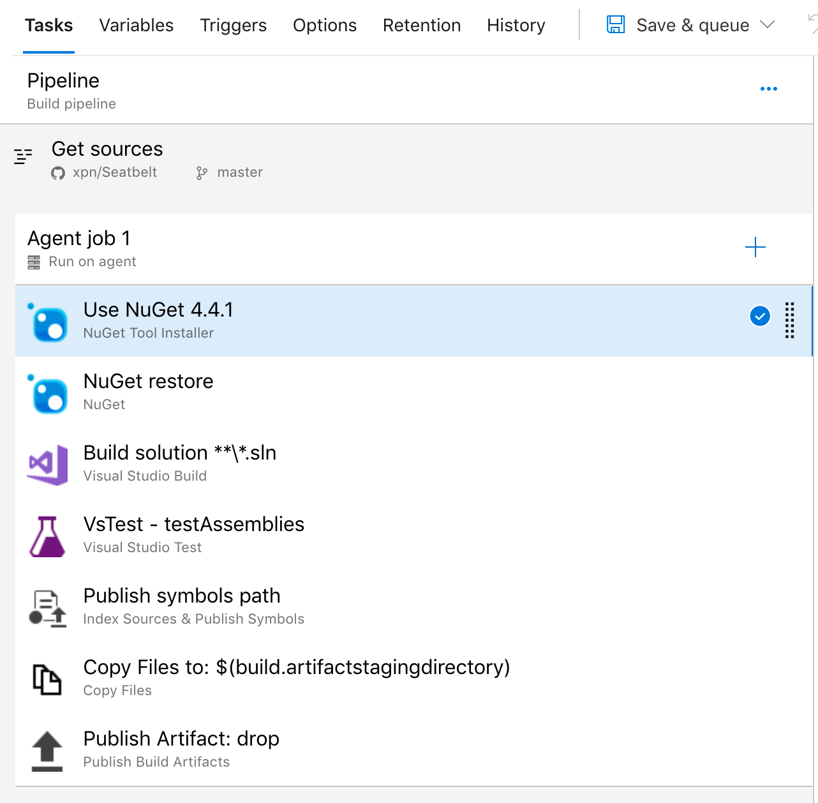Viewport: 818px width, 803px height.
Task: Click the Copy Files task icon
Action: click(x=47, y=680)
